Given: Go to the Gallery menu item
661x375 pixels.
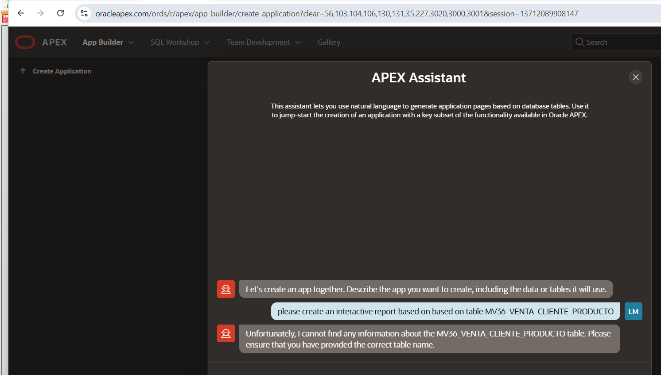Looking at the screenshot, I should pos(329,42).
